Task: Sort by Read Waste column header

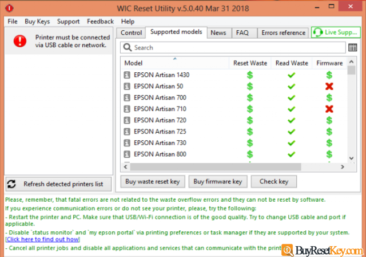Action: pos(292,63)
